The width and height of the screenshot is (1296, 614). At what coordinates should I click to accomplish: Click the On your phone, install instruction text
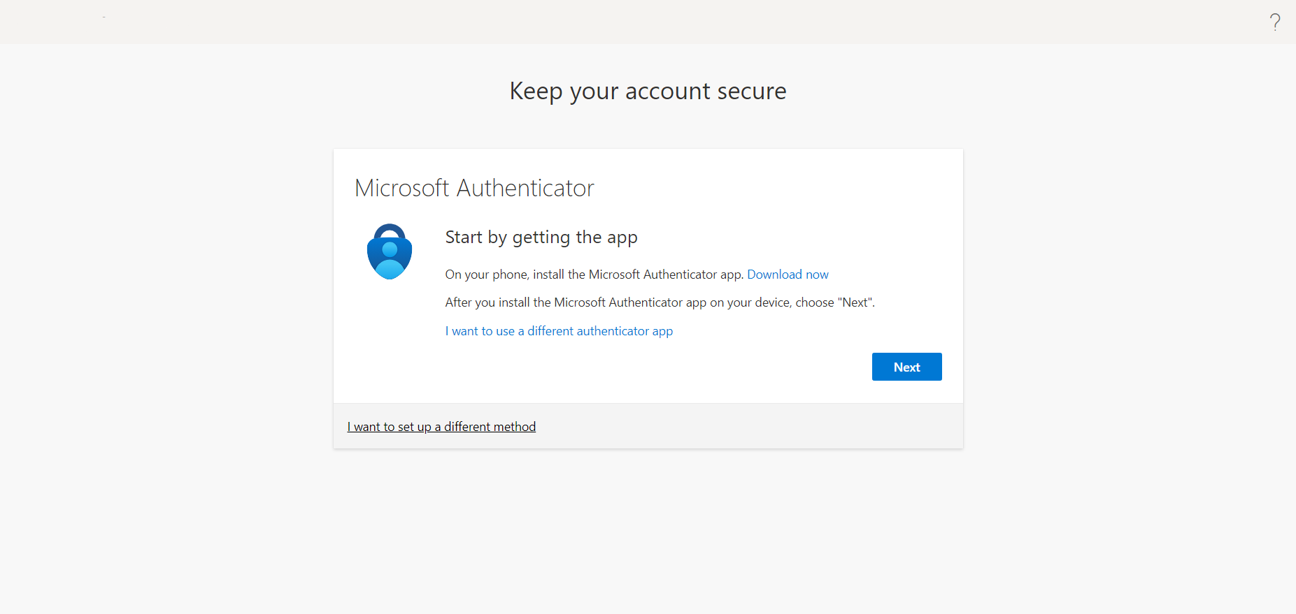(x=594, y=275)
